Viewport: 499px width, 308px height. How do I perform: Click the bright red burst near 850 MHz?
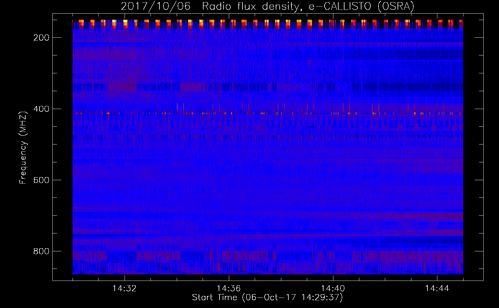(x=219, y=267)
